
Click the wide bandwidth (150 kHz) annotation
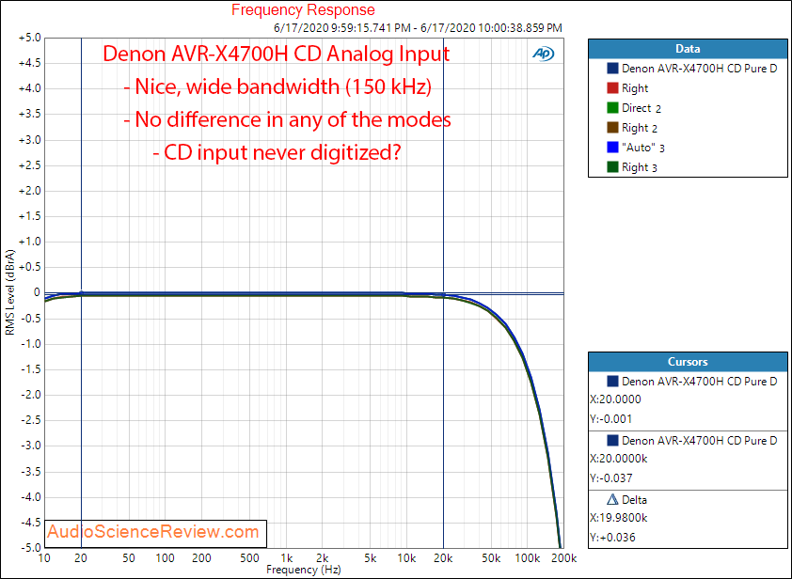tap(277, 86)
